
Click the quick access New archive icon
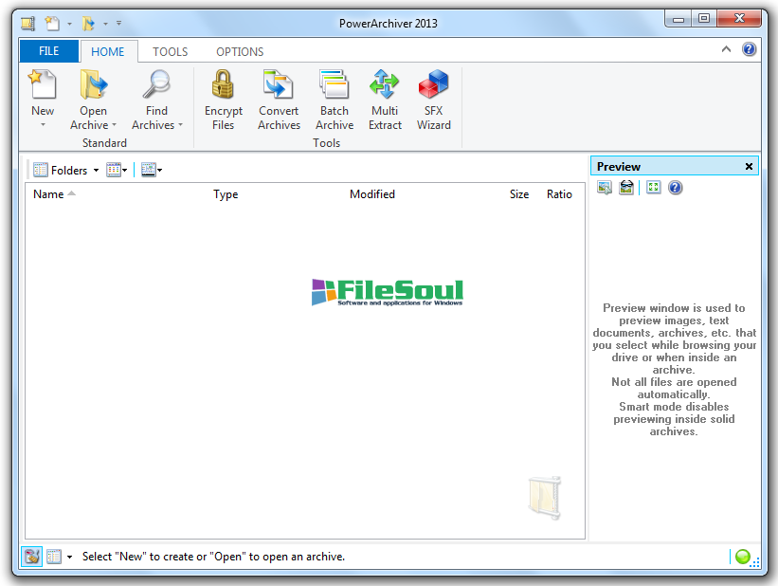pyautogui.click(x=52, y=24)
